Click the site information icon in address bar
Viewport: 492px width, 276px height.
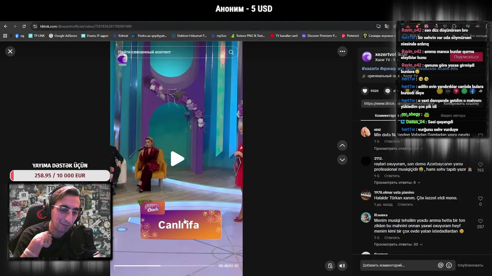(35, 26)
